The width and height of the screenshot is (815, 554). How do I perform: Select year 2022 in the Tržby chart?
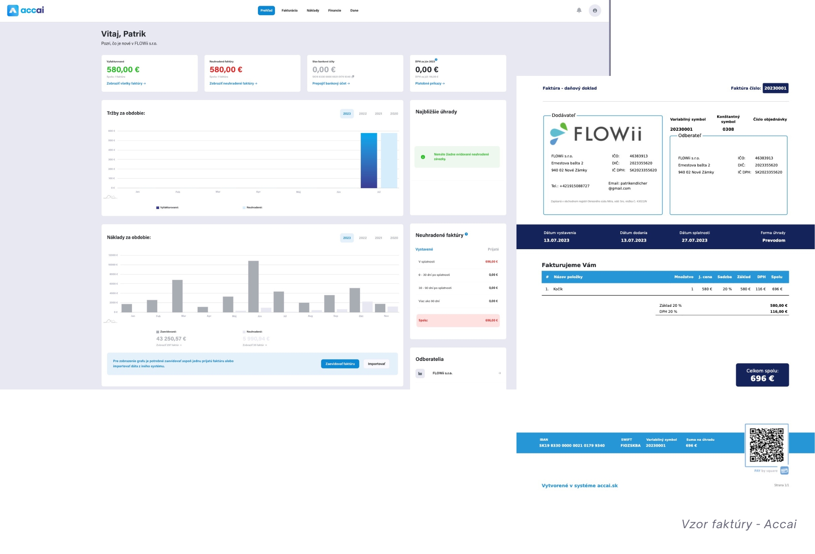pos(363,114)
